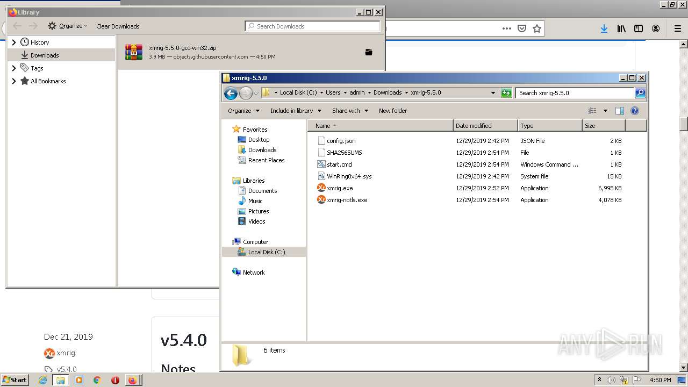The width and height of the screenshot is (688, 387).
Task: Open recent pages dropdown next to Forward
Action: pyautogui.click(x=256, y=93)
